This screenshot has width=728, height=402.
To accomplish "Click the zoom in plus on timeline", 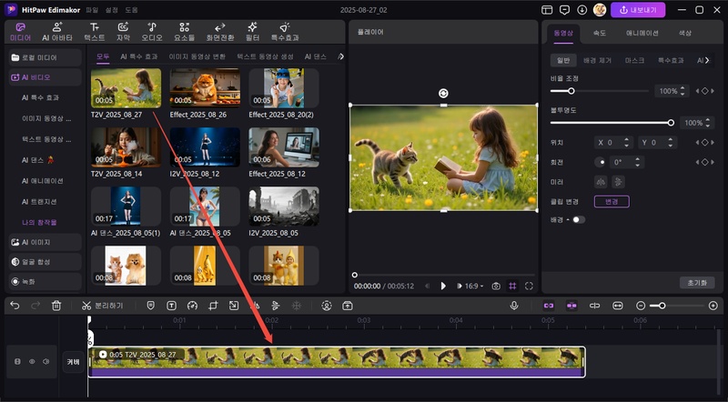I will pyautogui.click(x=713, y=306).
